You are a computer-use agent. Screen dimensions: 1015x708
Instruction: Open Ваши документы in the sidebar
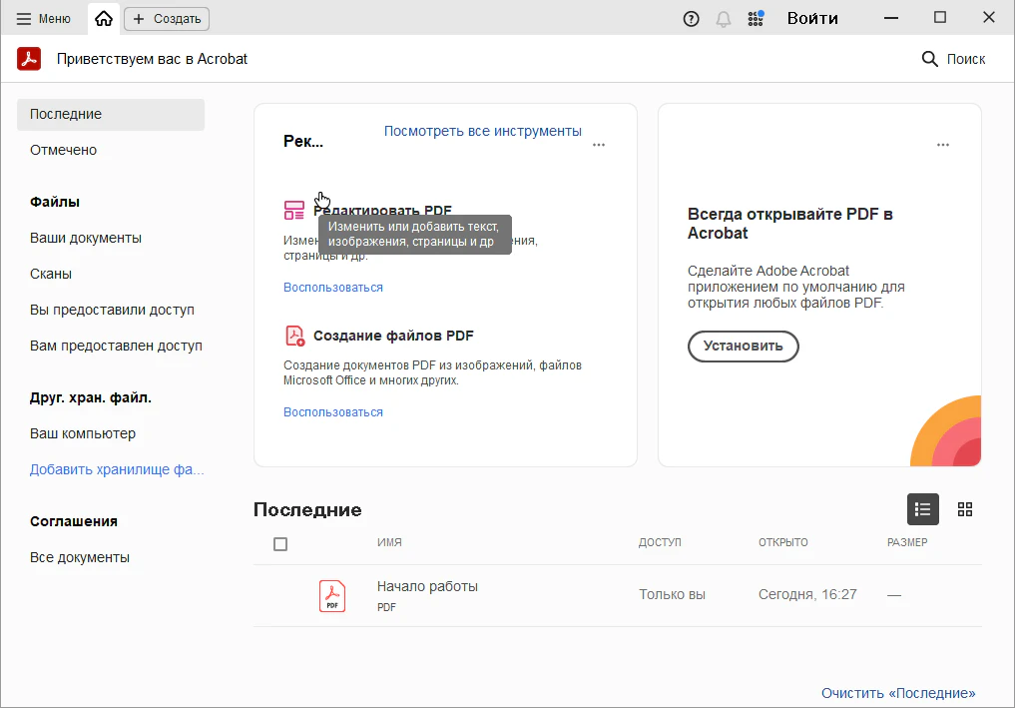coord(86,238)
